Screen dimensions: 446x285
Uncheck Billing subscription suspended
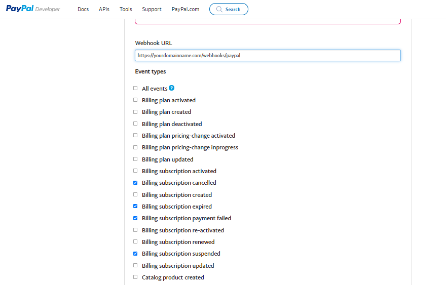click(135, 254)
